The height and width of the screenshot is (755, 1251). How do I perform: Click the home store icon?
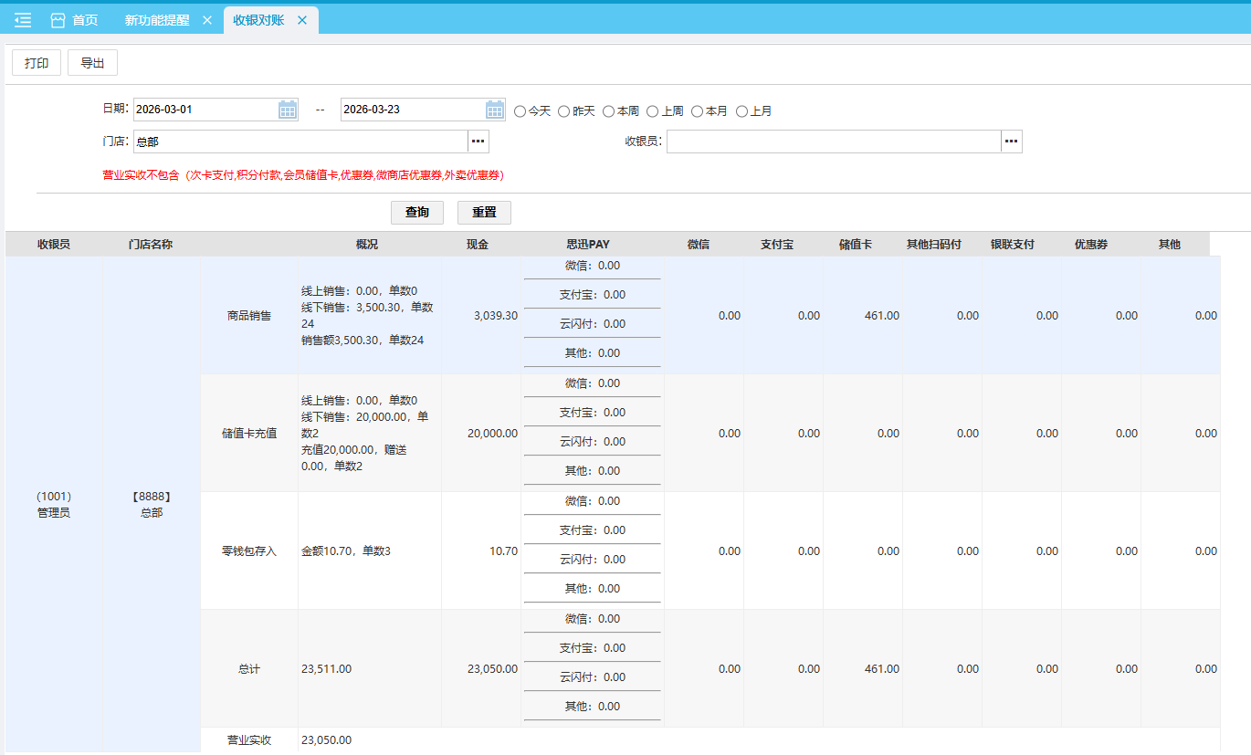[x=58, y=20]
